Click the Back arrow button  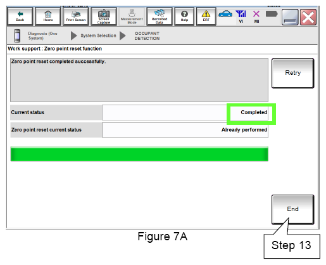point(20,16)
